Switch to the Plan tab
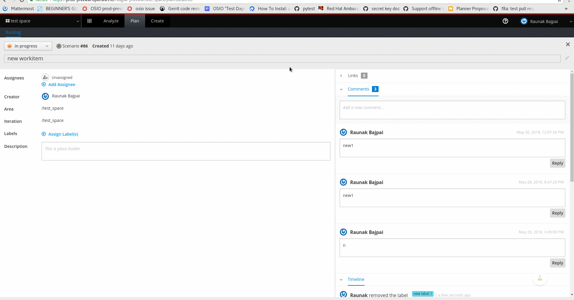Image resolution: width=574 pixels, height=300 pixels. [135, 21]
